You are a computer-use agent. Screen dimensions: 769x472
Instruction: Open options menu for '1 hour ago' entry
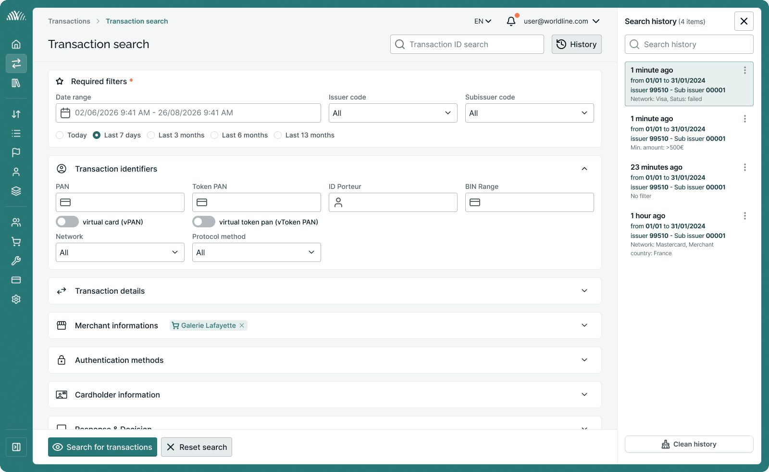click(745, 216)
